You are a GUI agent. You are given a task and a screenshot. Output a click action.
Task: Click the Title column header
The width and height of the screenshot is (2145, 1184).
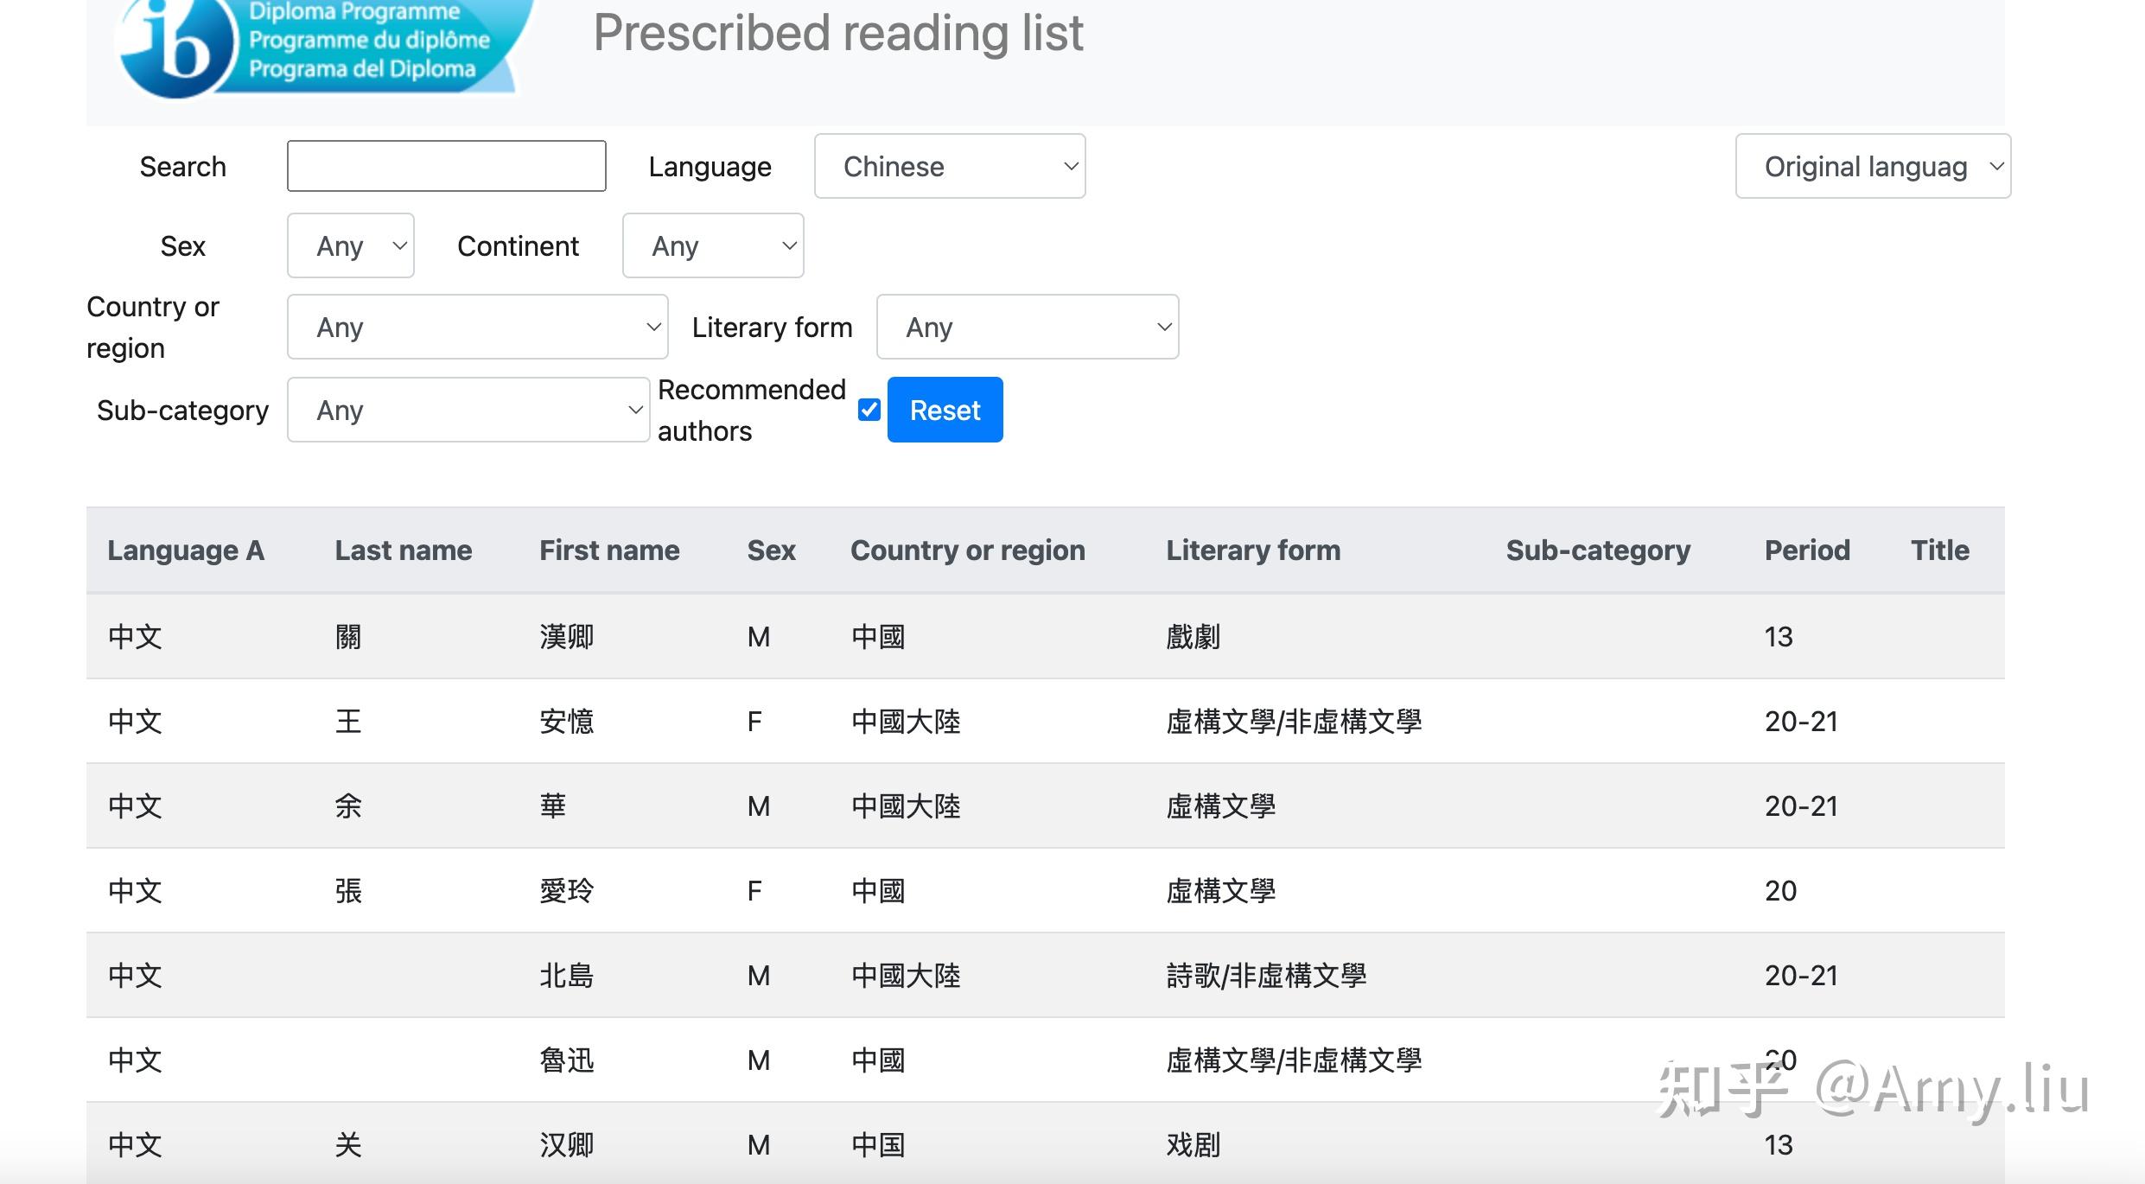pyautogui.click(x=1938, y=550)
